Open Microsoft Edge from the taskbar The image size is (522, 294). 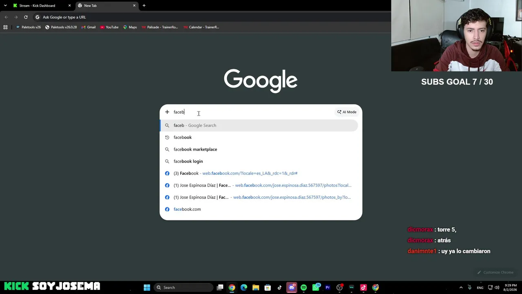(244, 287)
